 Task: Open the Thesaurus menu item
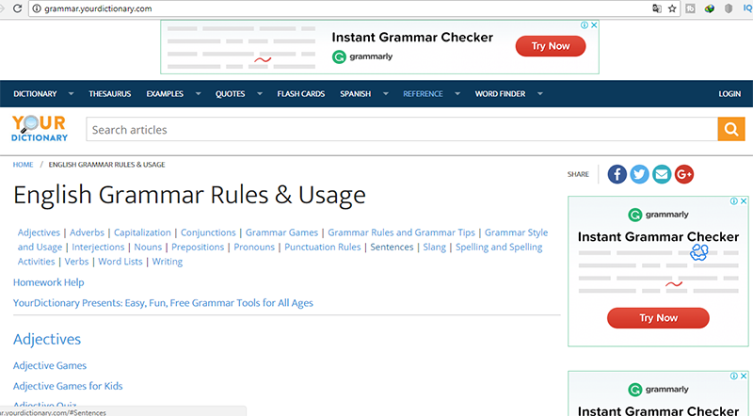110,94
